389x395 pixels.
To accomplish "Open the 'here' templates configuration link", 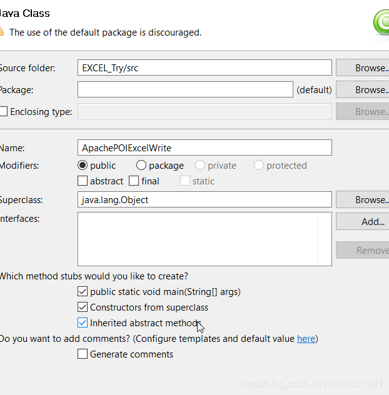I will [x=306, y=339].
